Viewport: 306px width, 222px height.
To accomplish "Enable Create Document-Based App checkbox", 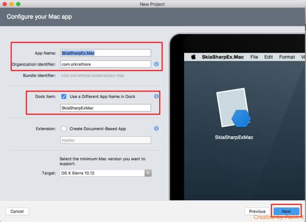I will click(64, 129).
